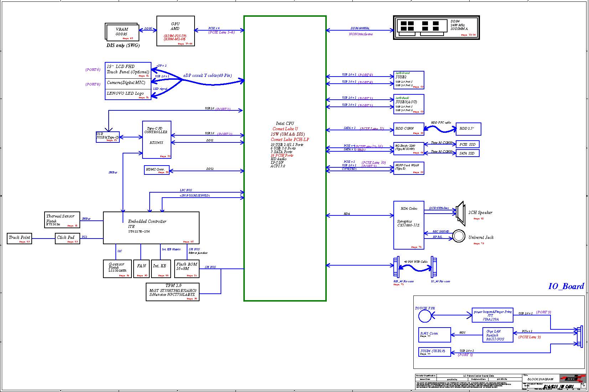Click the JUSB4 (USB2.0) block
The image size is (589, 392).
[x=434, y=352]
